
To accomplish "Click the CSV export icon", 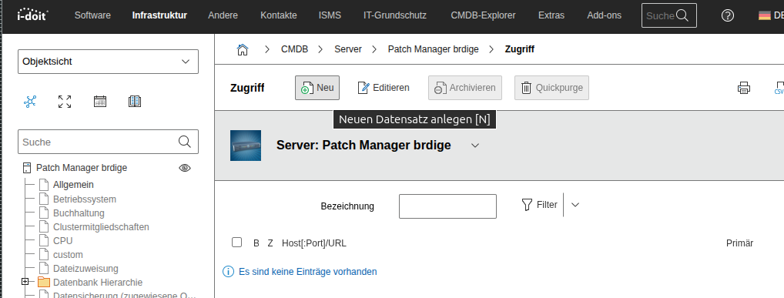I will tap(779, 88).
